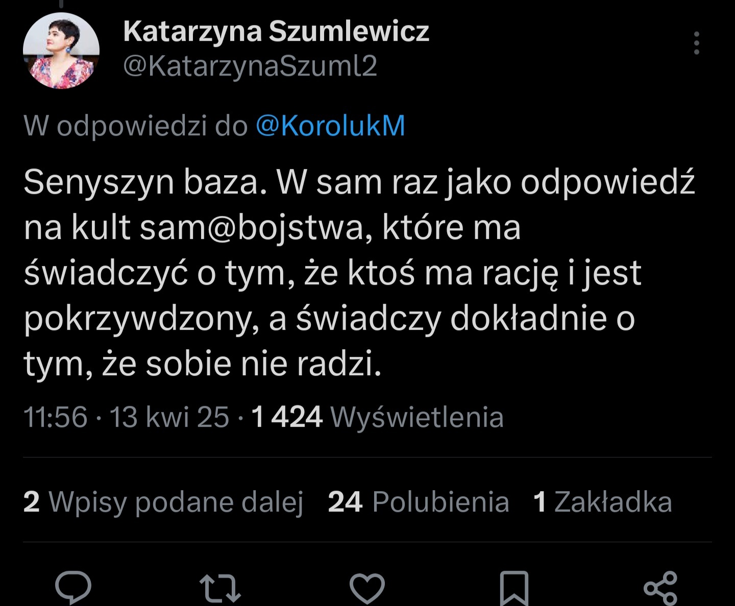
Task: Open Katarzyna Szumlewicz's profile picture
Action: click(x=61, y=51)
